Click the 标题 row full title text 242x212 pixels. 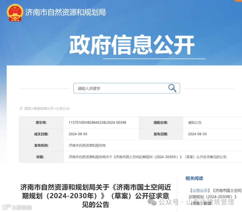tap(148, 157)
